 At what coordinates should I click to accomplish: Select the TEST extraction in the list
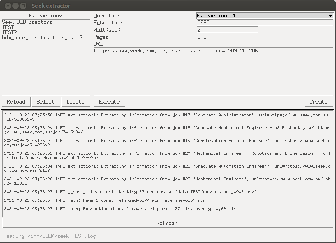point(8,27)
